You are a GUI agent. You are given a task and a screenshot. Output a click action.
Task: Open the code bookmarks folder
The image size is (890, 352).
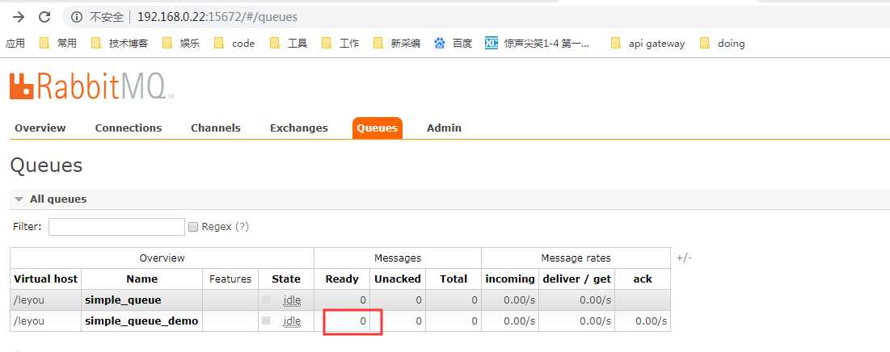[234, 43]
